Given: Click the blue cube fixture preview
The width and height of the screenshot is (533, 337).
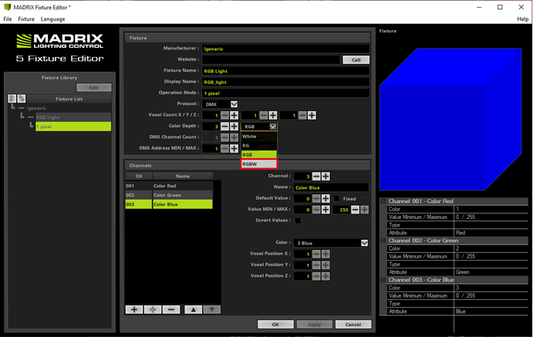Looking at the screenshot, I should (450, 120).
